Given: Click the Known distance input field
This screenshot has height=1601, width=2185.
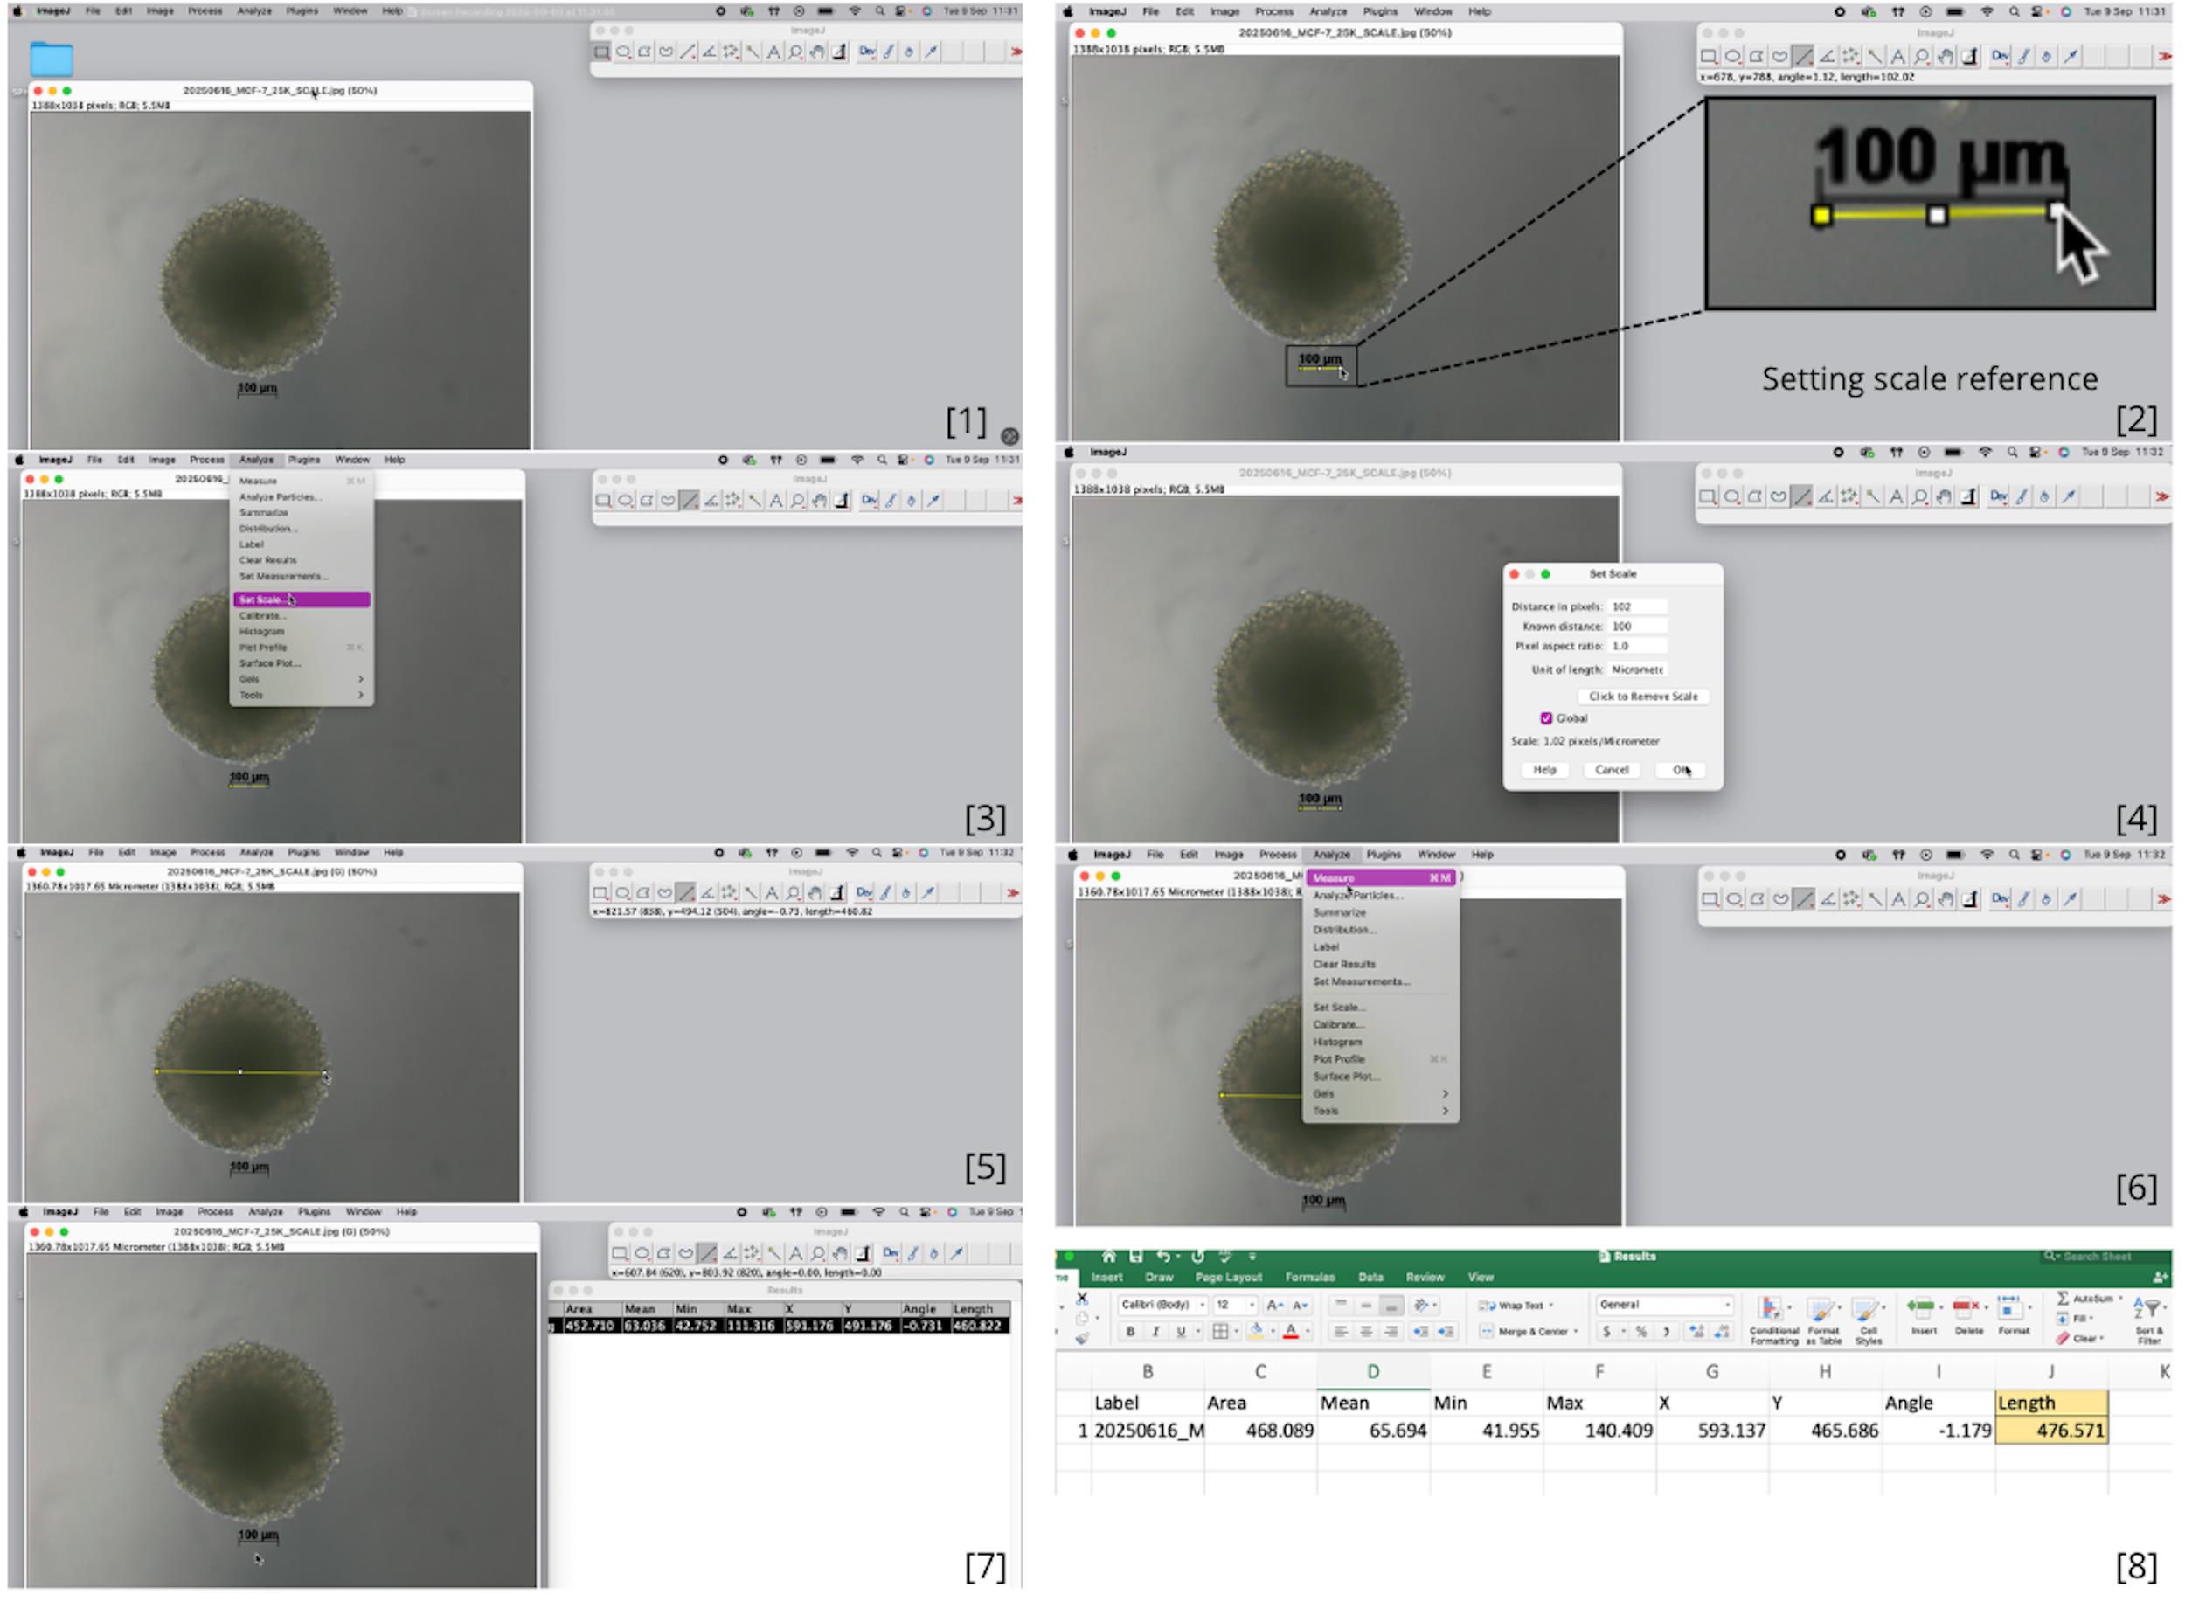Looking at the screenshot, I should click(x=1638, y=627).
